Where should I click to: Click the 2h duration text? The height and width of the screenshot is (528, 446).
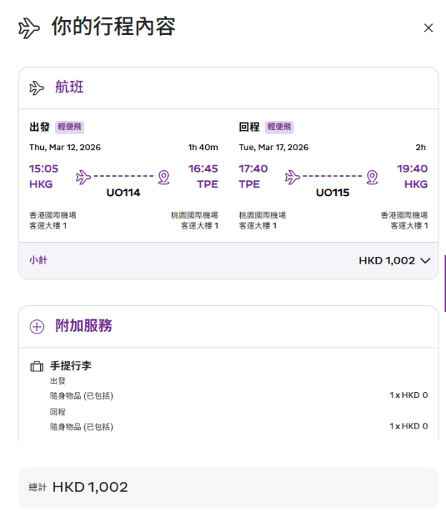tap(421, 148)
